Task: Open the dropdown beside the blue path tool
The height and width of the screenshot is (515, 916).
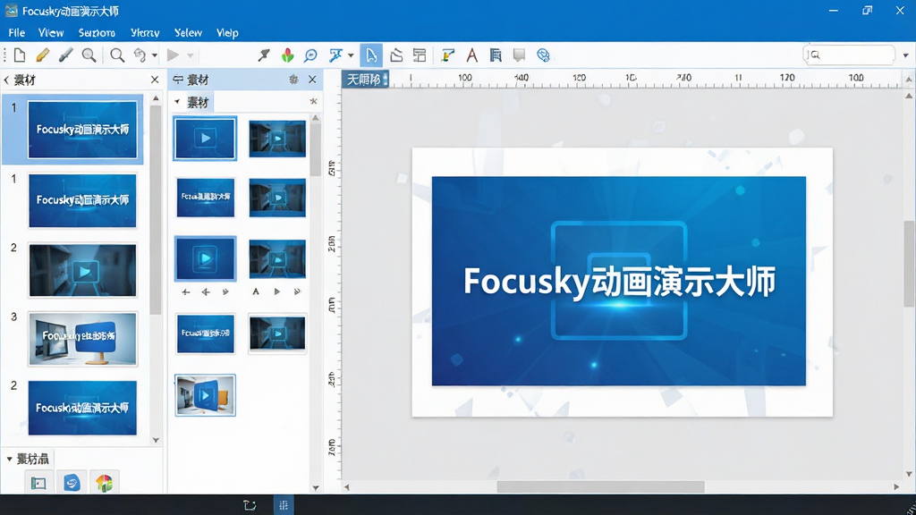Action: 351,55
